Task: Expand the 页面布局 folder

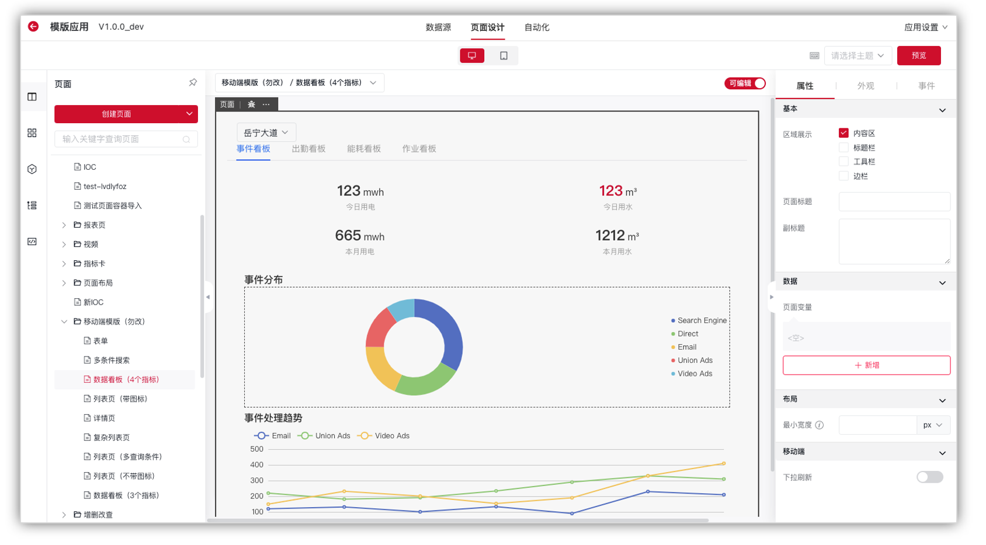Action: tap(64, 283)
